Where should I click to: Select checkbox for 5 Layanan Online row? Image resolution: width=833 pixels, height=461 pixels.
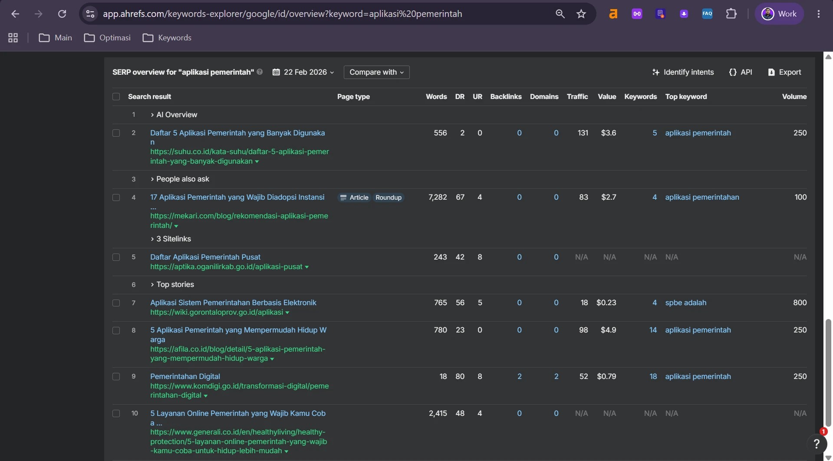116,413
